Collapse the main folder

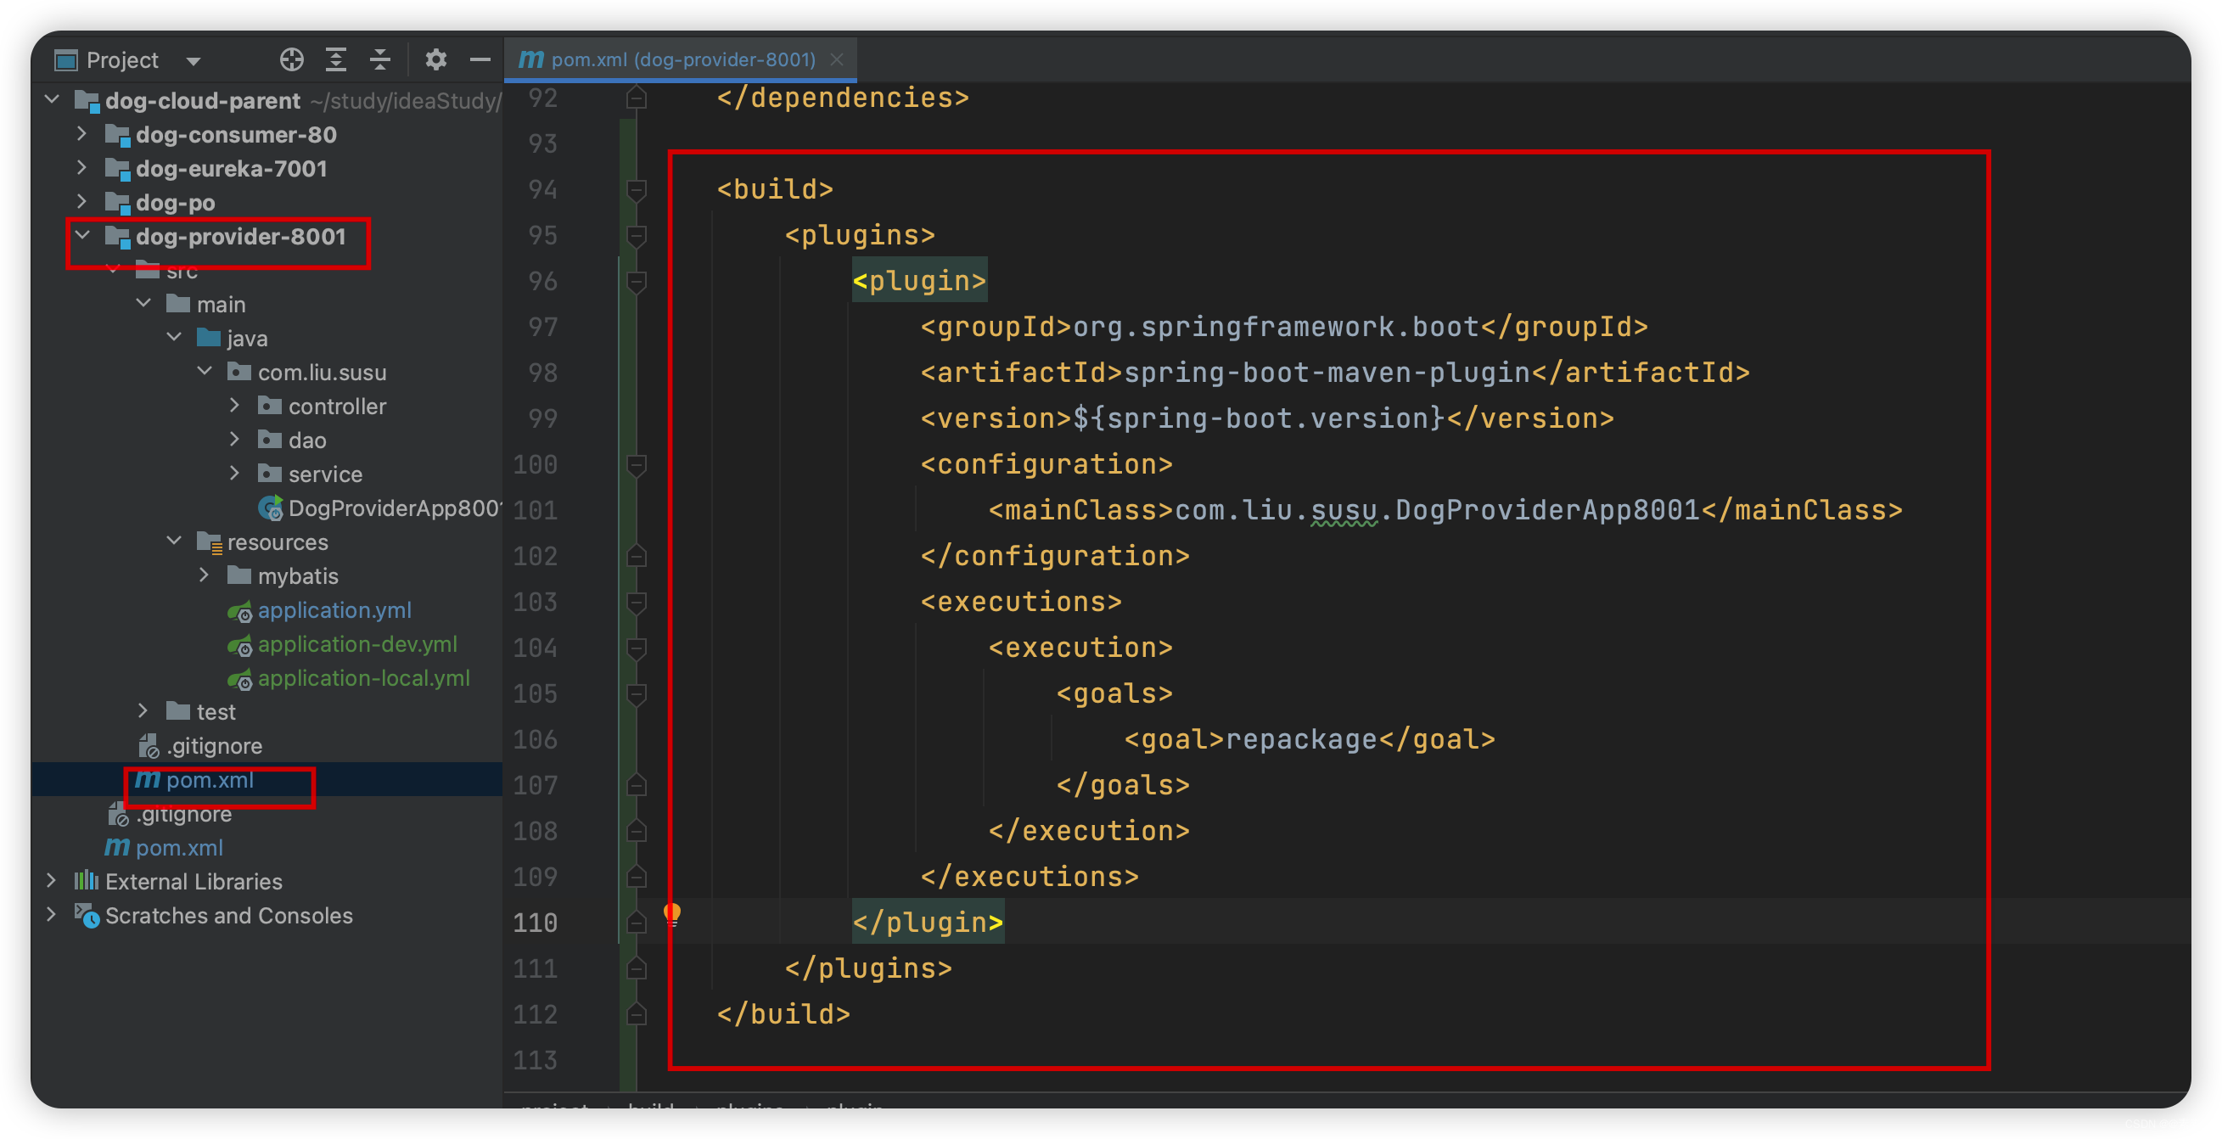(144, 304)
